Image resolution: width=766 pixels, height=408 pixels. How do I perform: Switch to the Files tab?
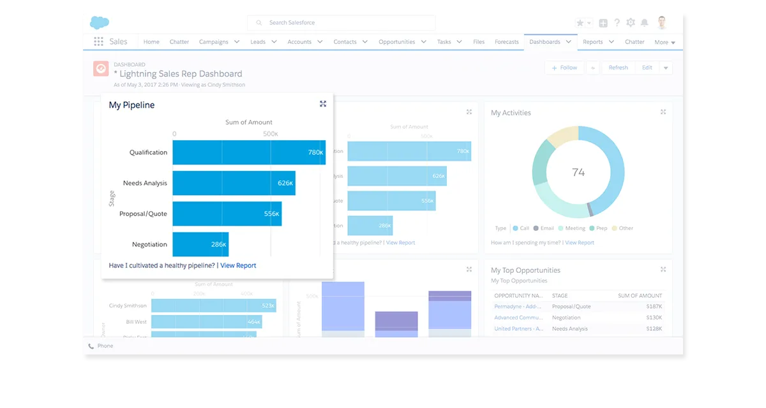pyautogui.click(x=479, y=42)
